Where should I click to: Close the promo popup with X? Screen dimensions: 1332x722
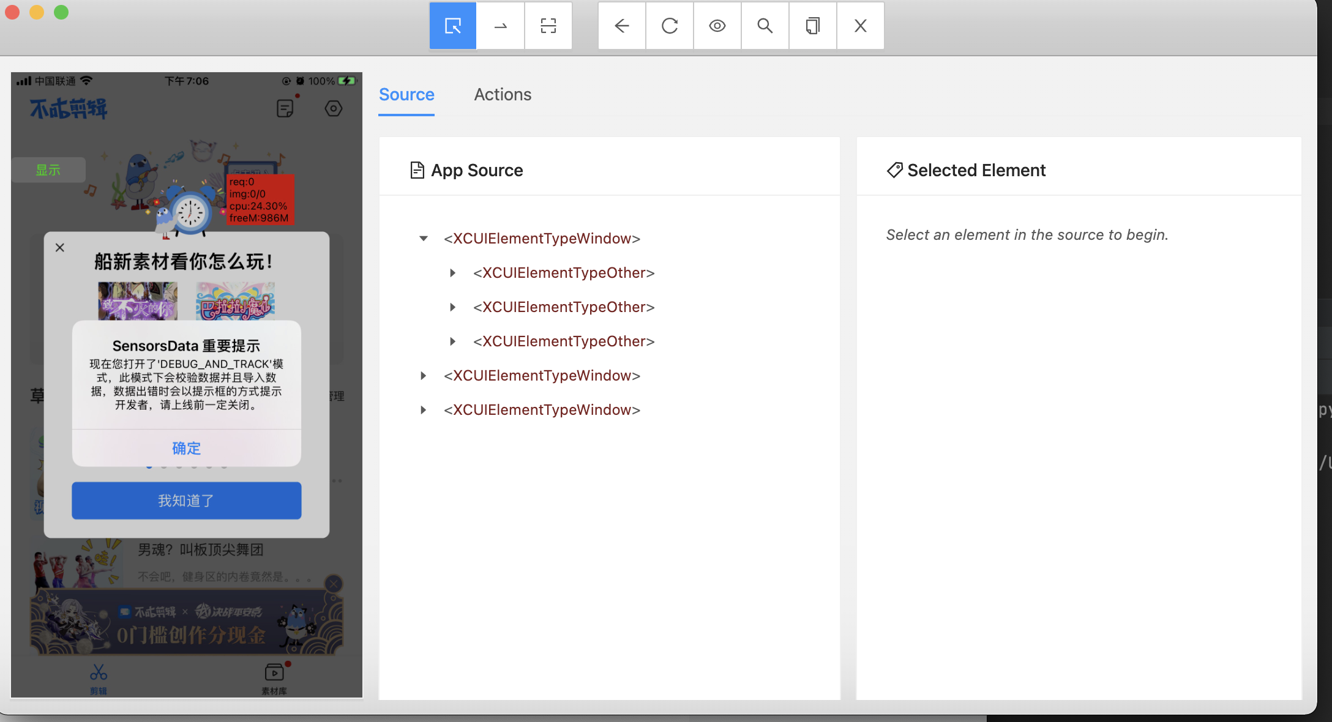pos(60,248)
